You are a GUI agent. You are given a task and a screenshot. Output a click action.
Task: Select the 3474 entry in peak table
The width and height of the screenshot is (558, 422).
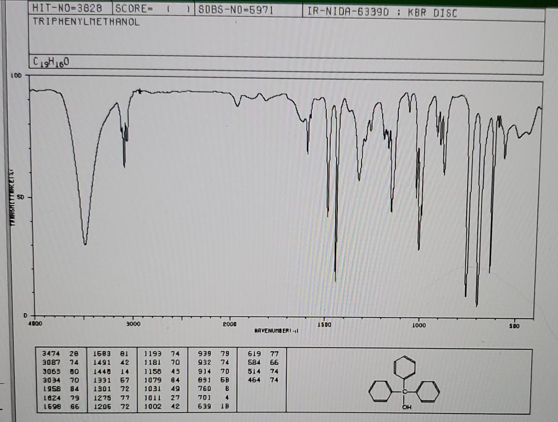60,354
